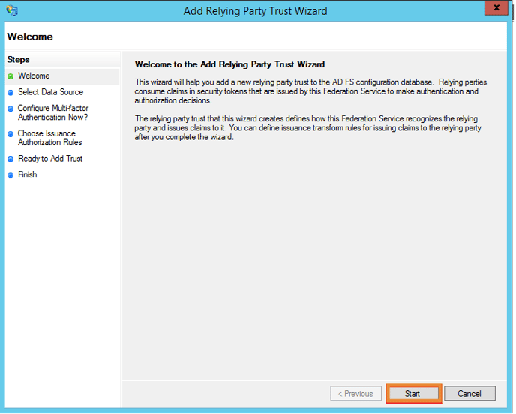The image size is (516, 414).
Task: Select the Finish step label
Action: click(x=28, y=175)
